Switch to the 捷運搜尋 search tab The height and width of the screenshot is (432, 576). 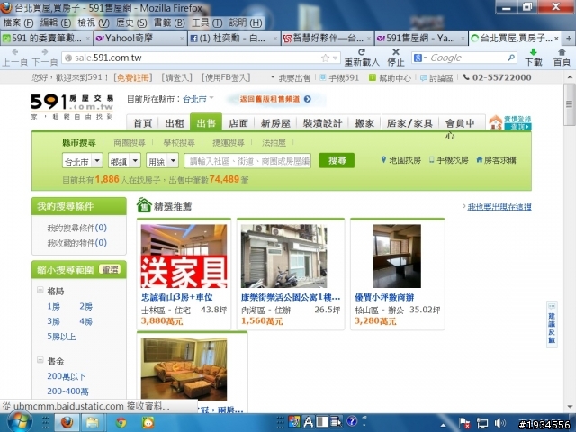point(229,142)
